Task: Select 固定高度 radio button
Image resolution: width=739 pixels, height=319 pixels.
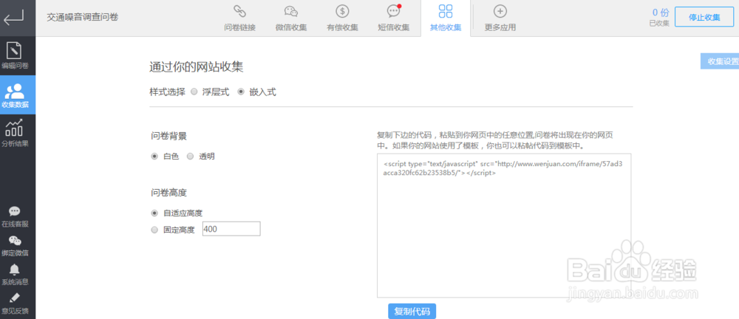Action: coord(154,230)
